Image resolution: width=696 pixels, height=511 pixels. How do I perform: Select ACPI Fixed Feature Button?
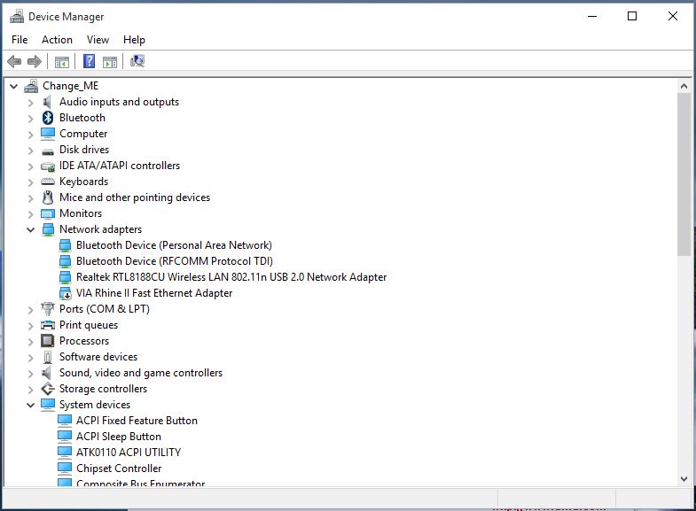137,421
